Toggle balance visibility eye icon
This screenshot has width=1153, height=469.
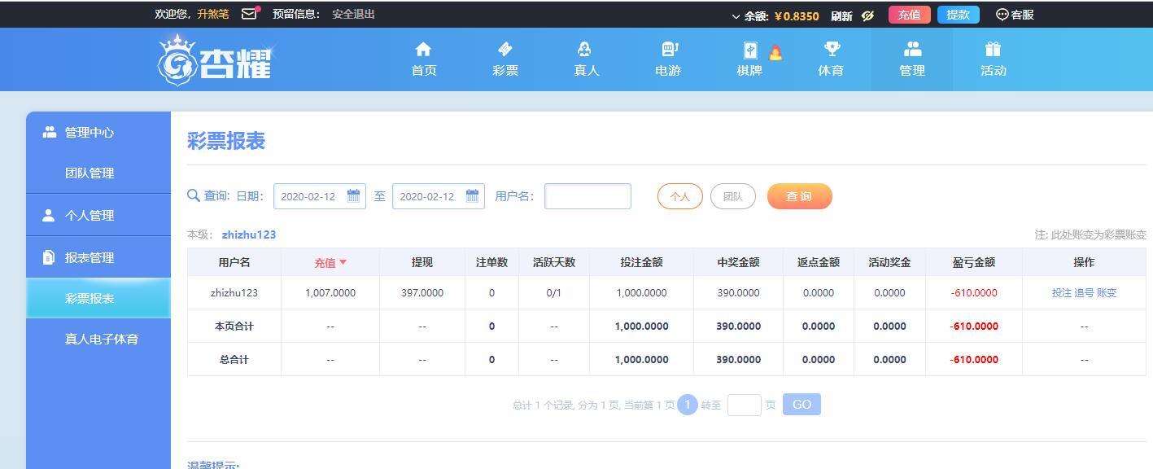(867, 15)
